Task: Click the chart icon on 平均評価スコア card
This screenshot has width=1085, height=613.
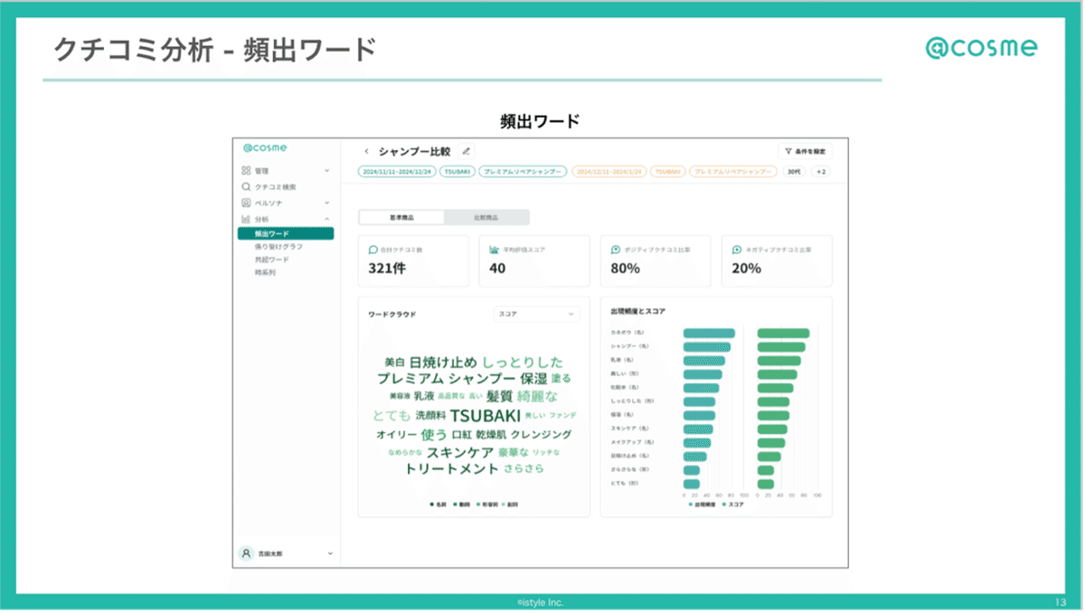Action: point(495,250)
